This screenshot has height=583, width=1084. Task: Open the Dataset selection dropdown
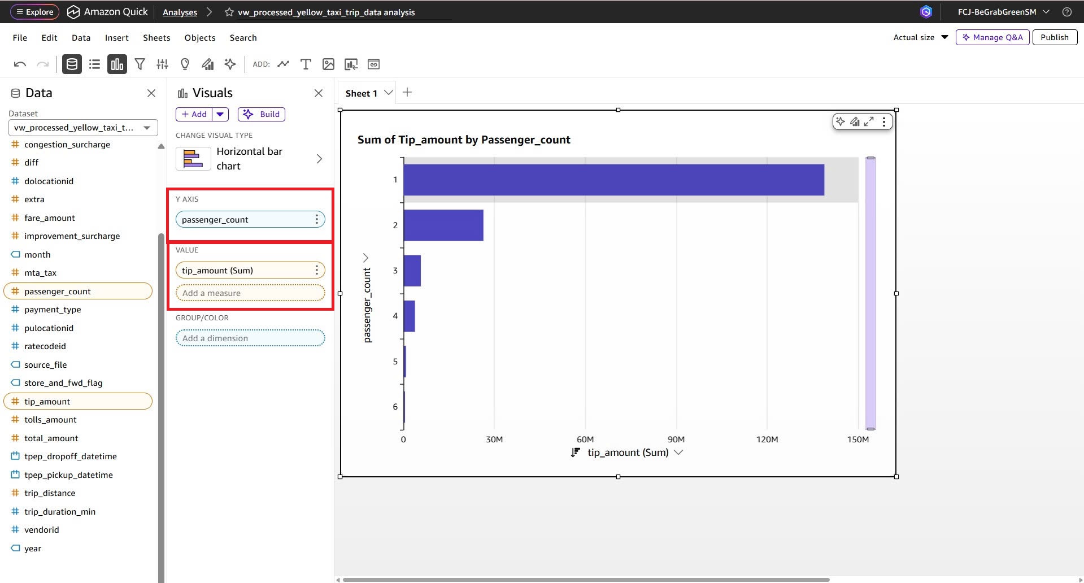pos(83,128)
